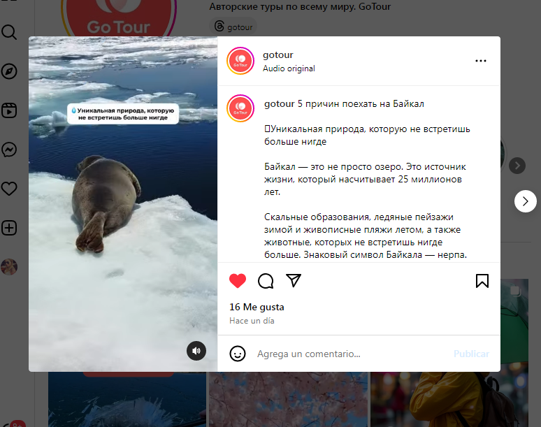
Task: Click gotour avatar beside the caption
Action: tap(240, 108)
